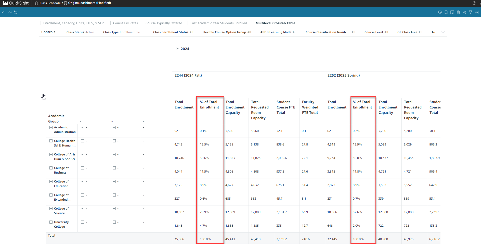Open Course Classification Number control
Viewport: 481px width, 244px height.
tap(331, 32)
